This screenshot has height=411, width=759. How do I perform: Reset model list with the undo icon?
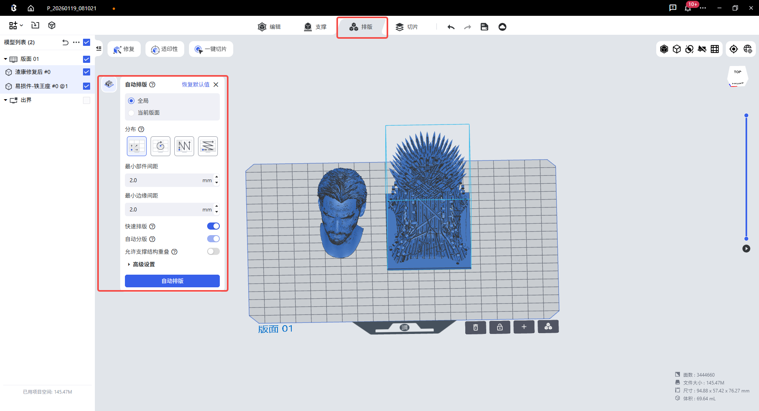65,42
